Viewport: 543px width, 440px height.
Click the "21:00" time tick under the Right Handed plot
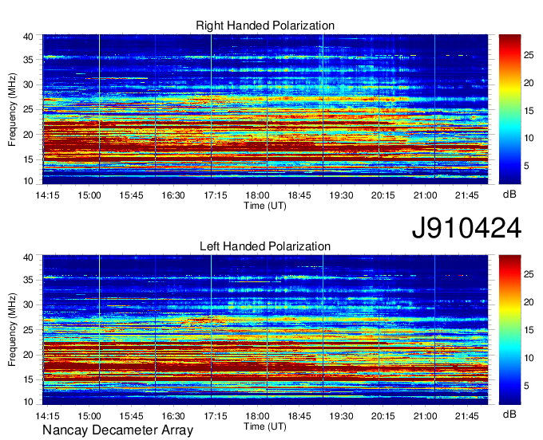[426, 195]
